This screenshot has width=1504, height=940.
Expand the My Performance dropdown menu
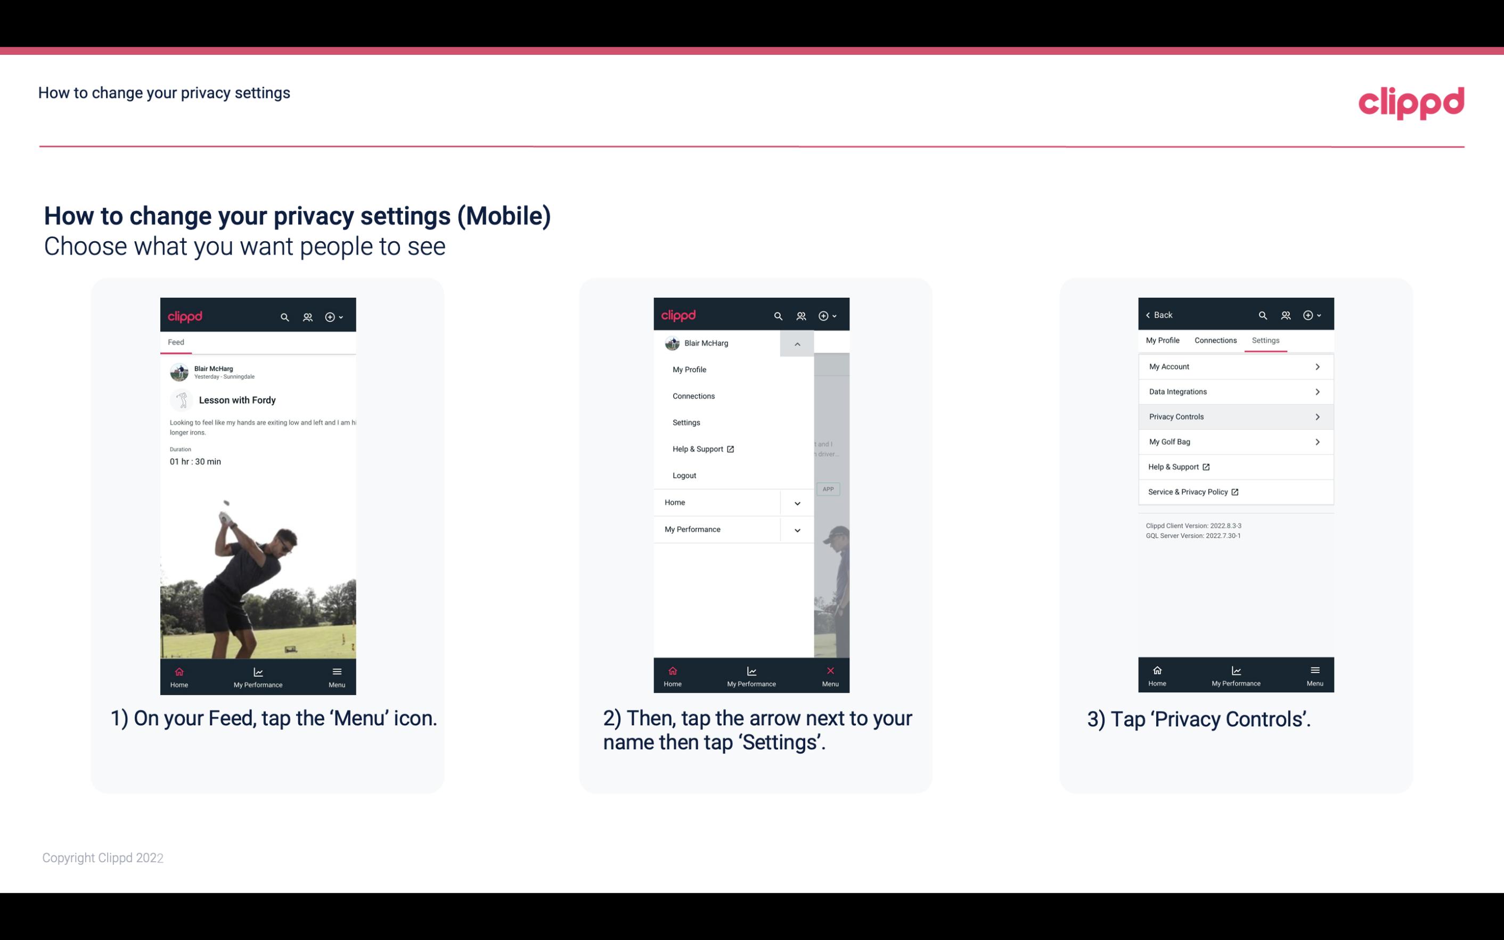tap(797, 529)
